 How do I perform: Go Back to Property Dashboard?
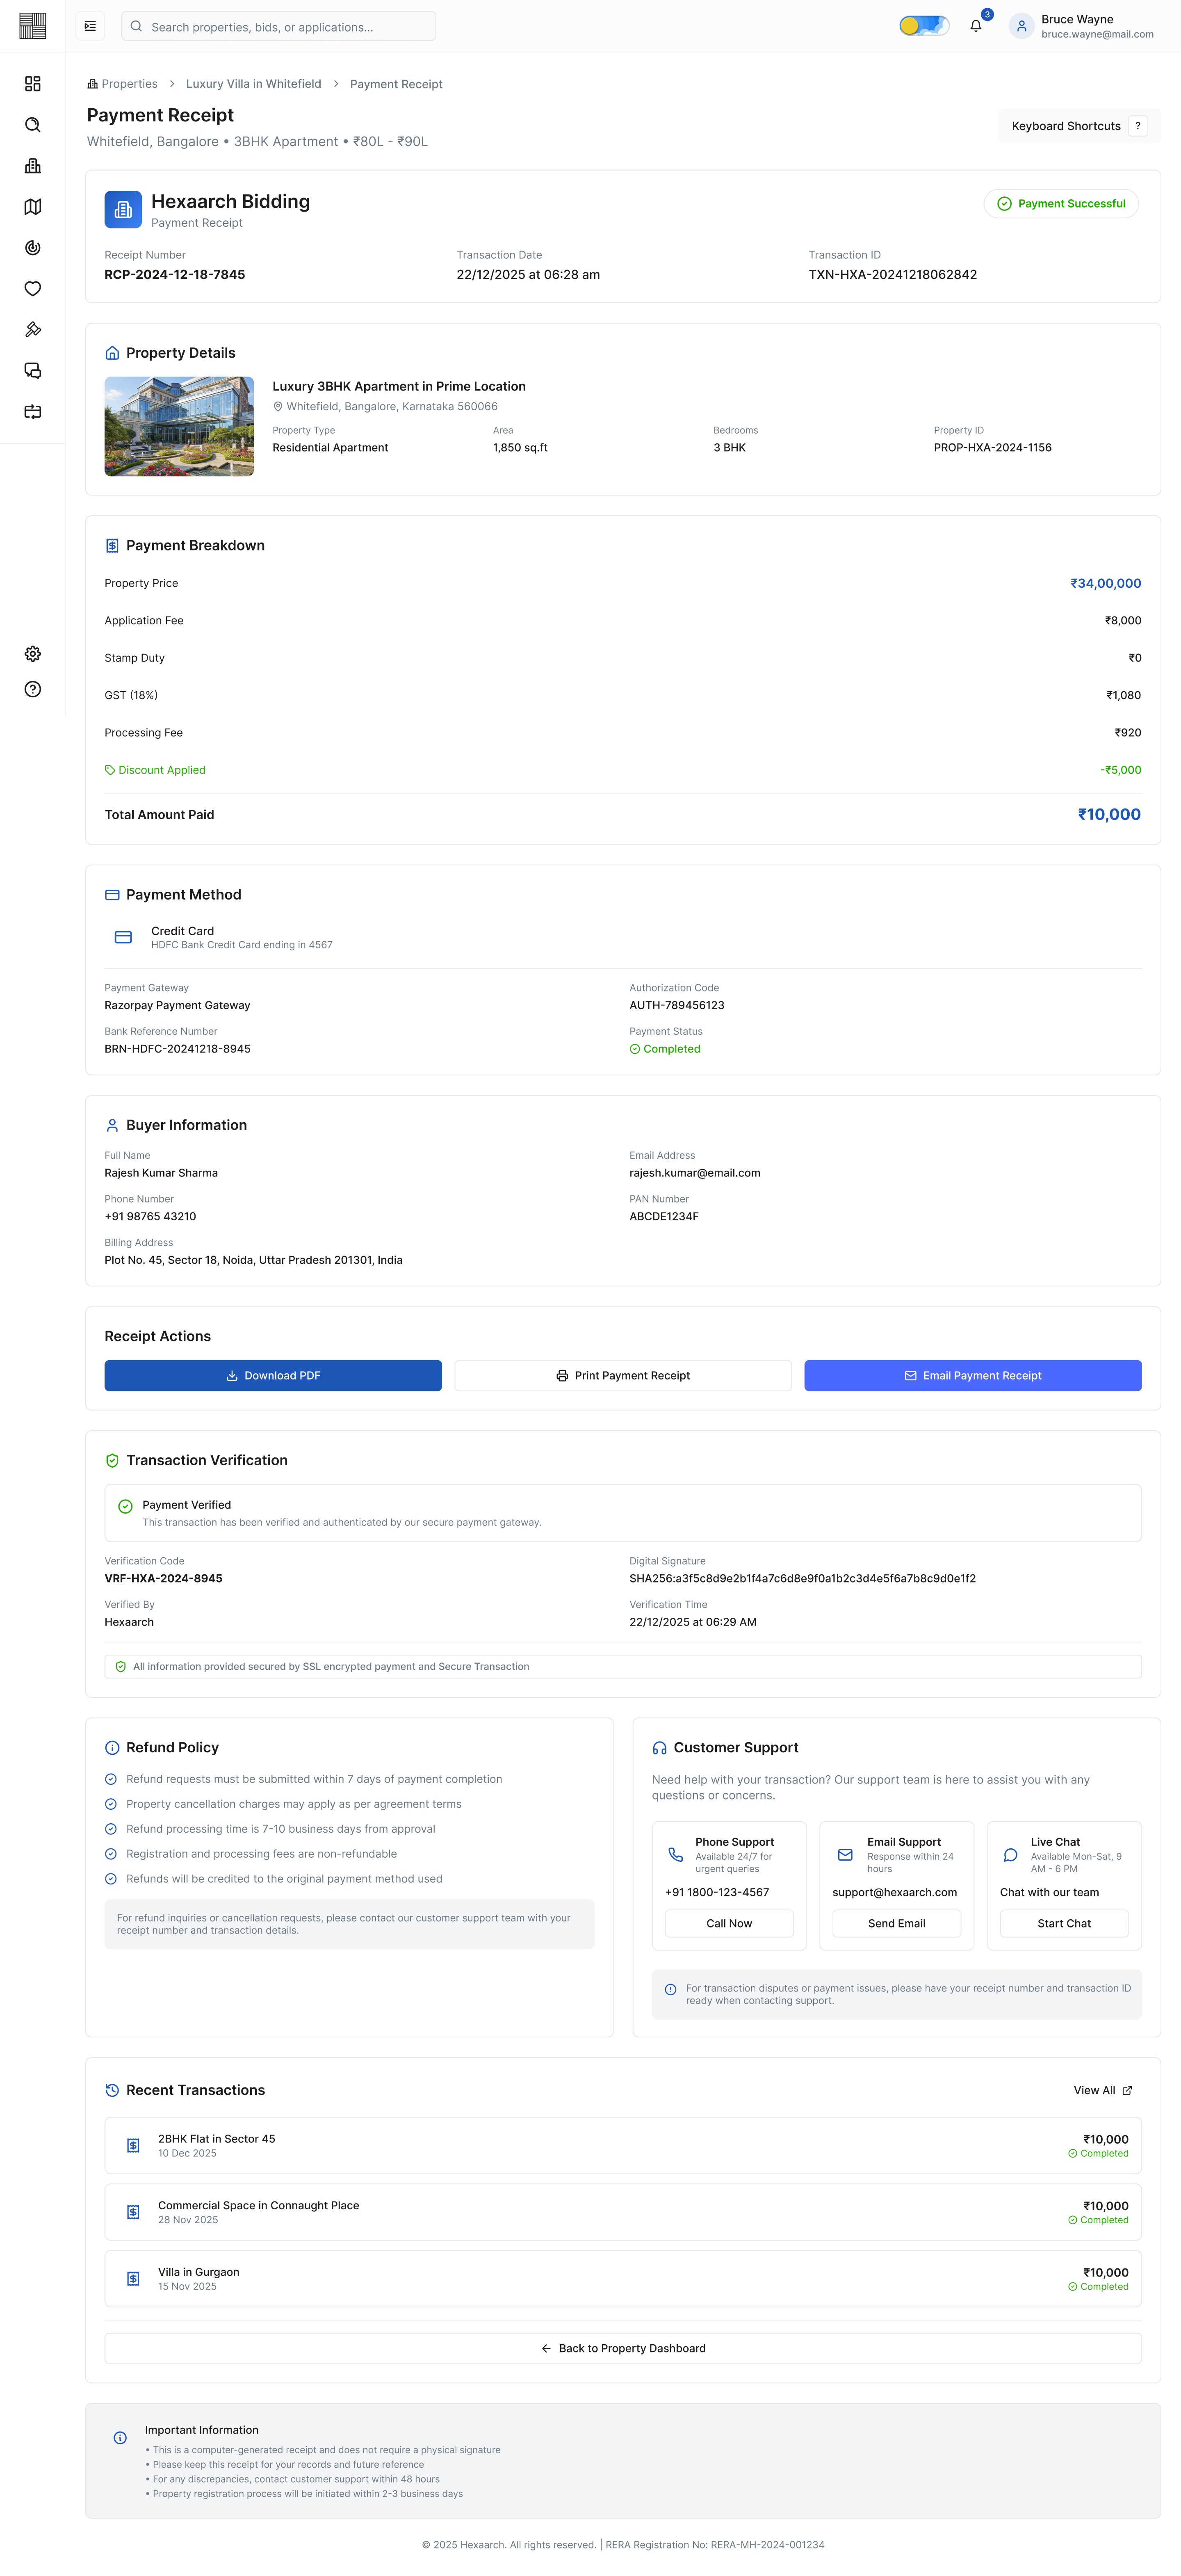tap(623, 2349)
